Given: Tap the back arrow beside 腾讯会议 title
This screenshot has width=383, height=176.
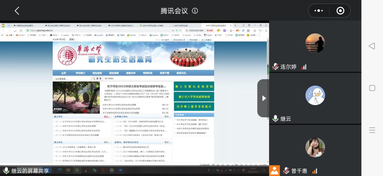Looking at the screenshot, I should pos(17,11).
